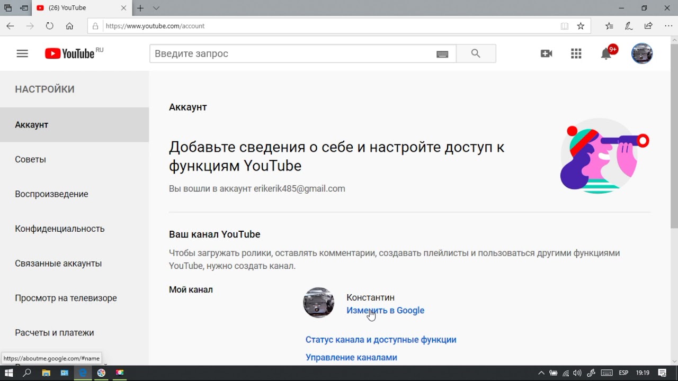
Task: Click the Ваш канал YouTube heading
Action: [x=215, y=234]
